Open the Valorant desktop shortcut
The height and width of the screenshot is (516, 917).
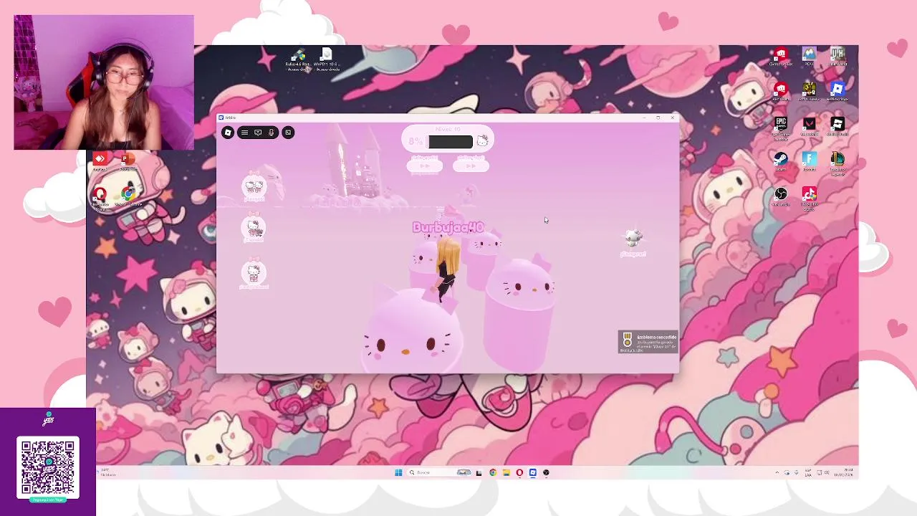[809, 126]
